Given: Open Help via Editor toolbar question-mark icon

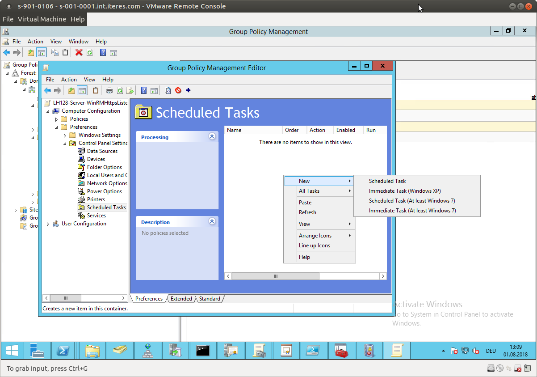Looking at the screenshot, I should [143, 90].
